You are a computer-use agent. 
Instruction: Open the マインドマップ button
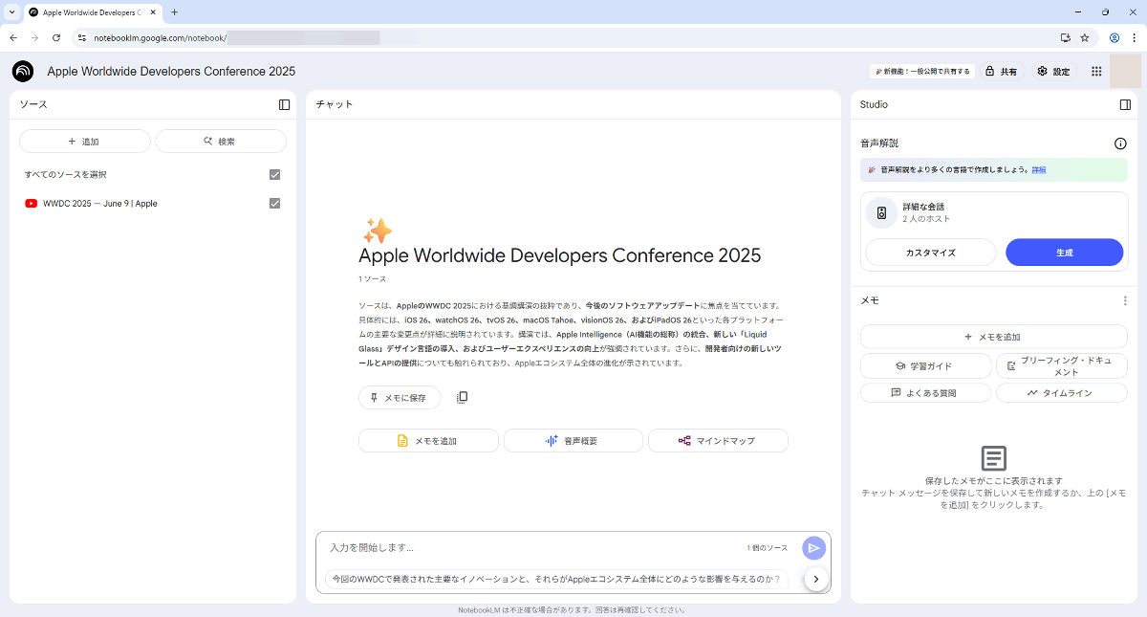pos(718,441)
